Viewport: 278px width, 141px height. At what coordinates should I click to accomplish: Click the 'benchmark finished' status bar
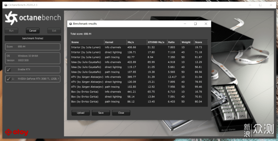[32, 38]
